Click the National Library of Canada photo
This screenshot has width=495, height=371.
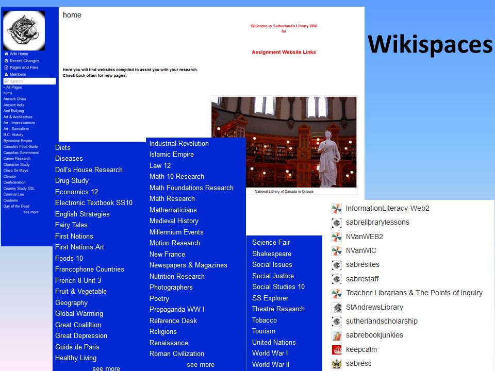[x=284, y=142]
